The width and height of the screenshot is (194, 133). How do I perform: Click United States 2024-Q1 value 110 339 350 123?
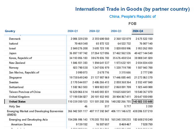[78, 101]
